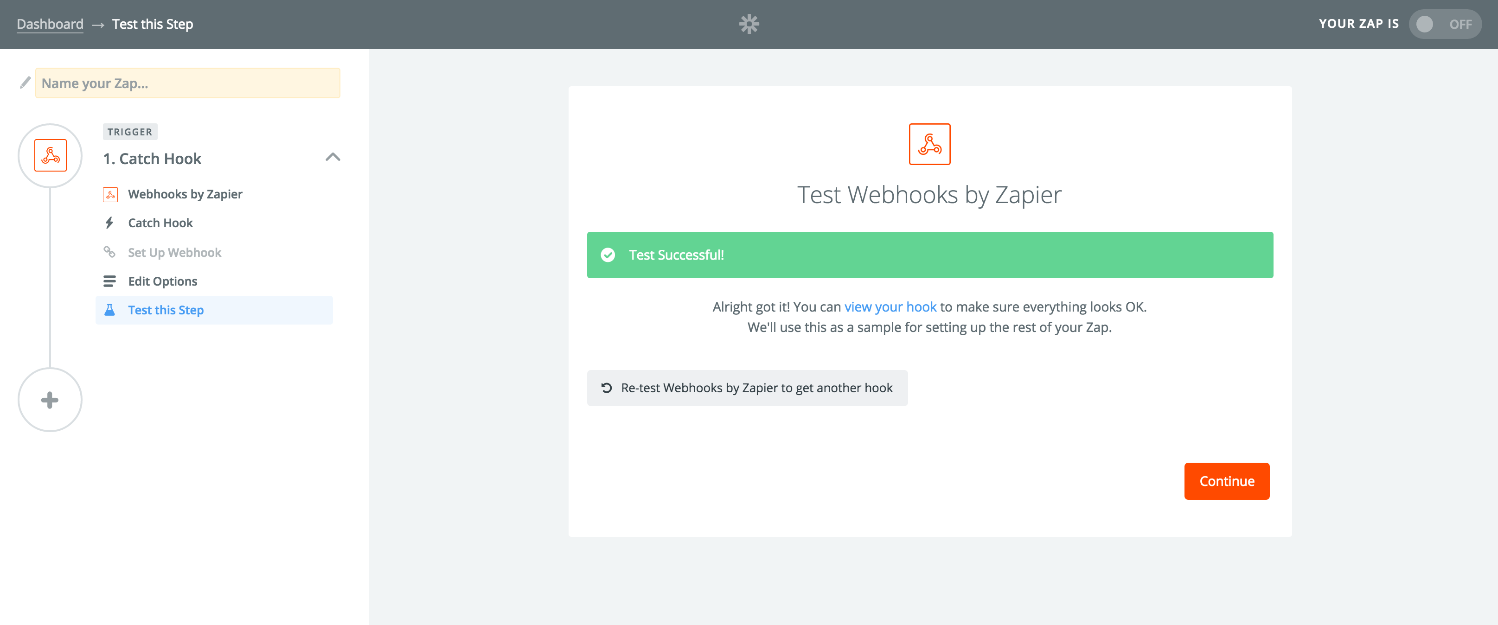Open the Dashboard link in breadcrumb
This screenshot has height=625, width=1498.
click(50, 24)
